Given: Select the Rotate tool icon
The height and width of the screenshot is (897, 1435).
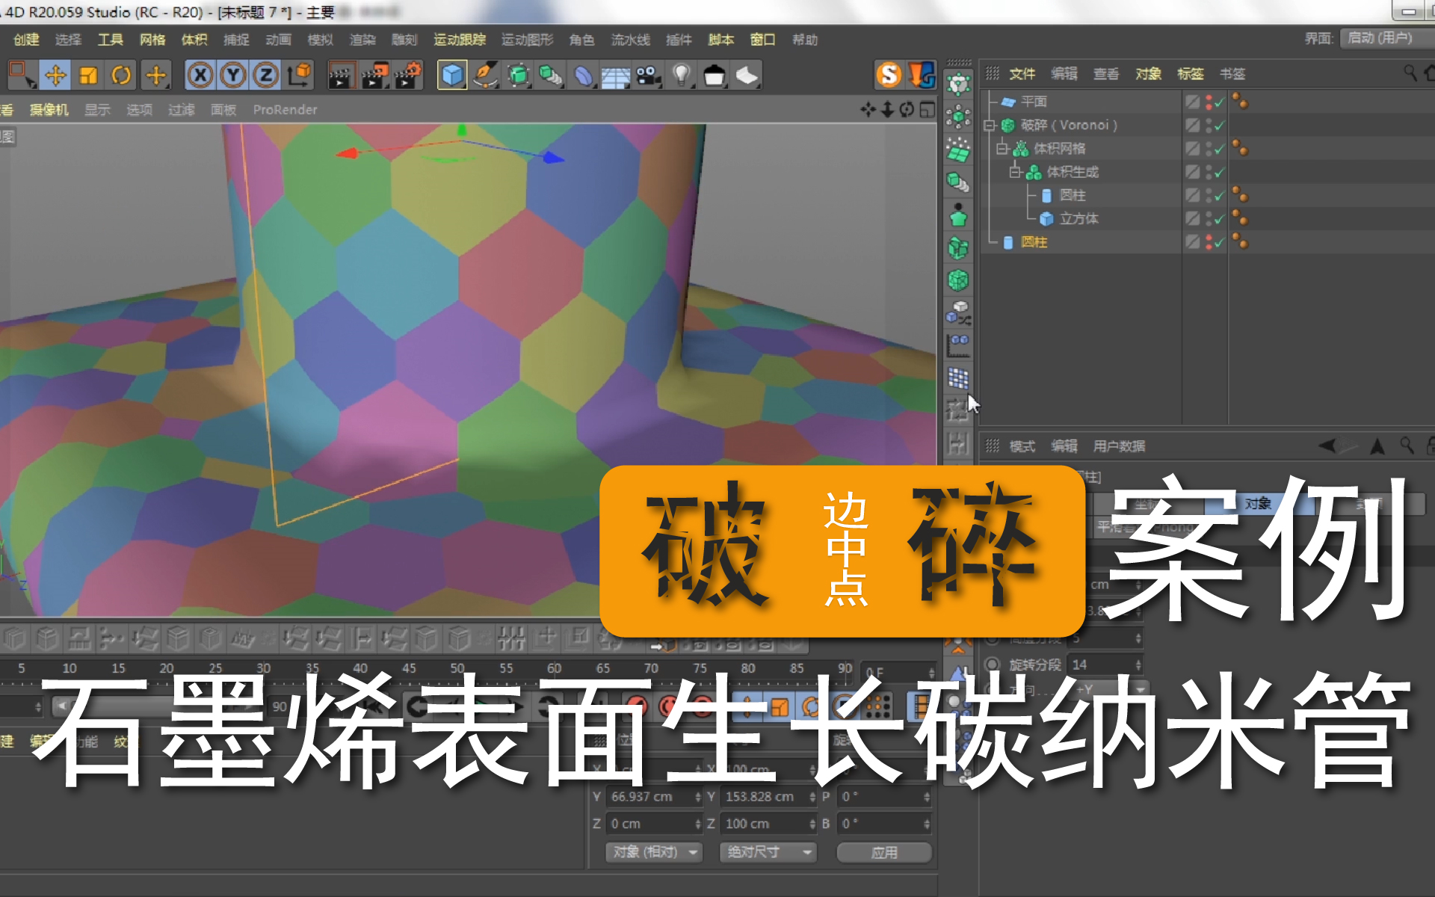Looking at the screenshot, I should point(121,75).
